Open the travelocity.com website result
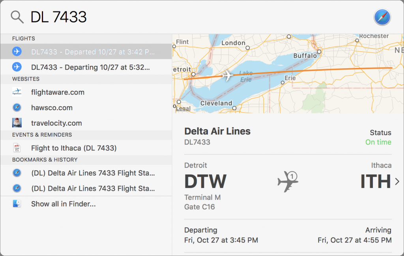 pyautogui.click(x=86, y=123)
